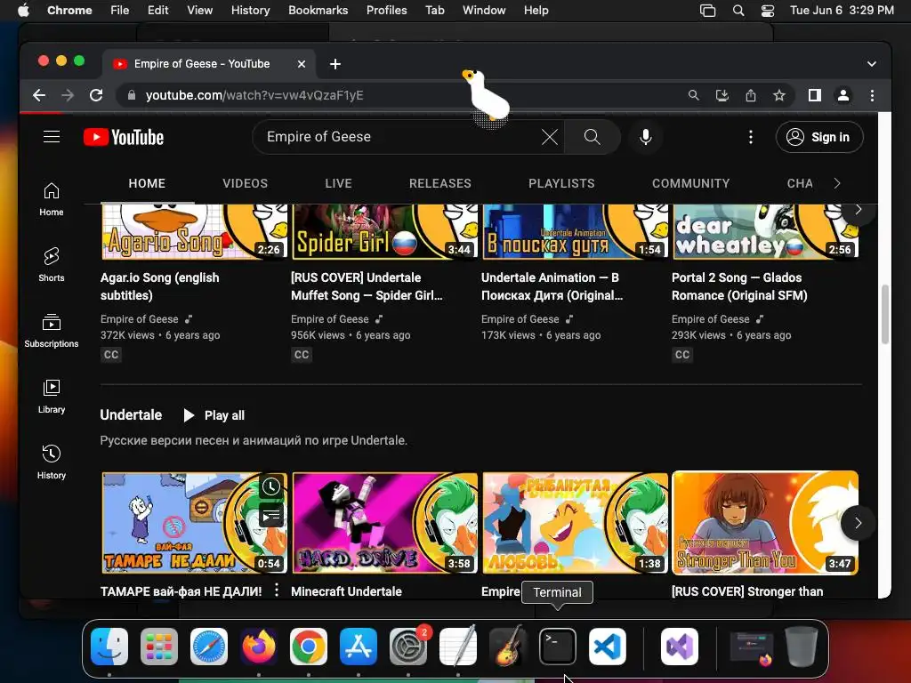Click CC badge under Agar.io Song
Image resolution: width=911 pixels, height=683 pixels.
(111, 354)
